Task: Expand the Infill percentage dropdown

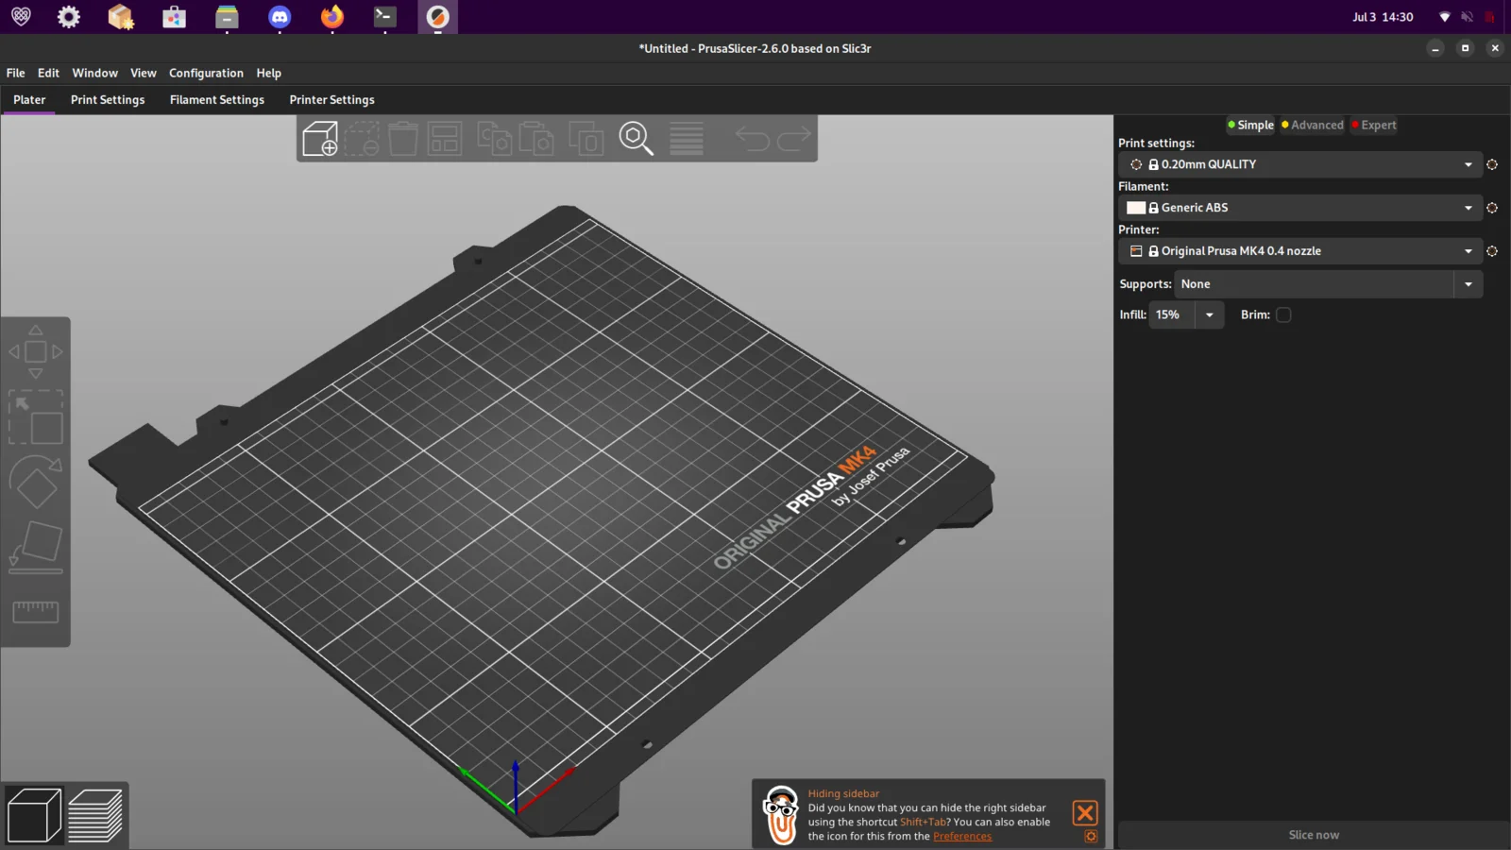Action: 1209,314
